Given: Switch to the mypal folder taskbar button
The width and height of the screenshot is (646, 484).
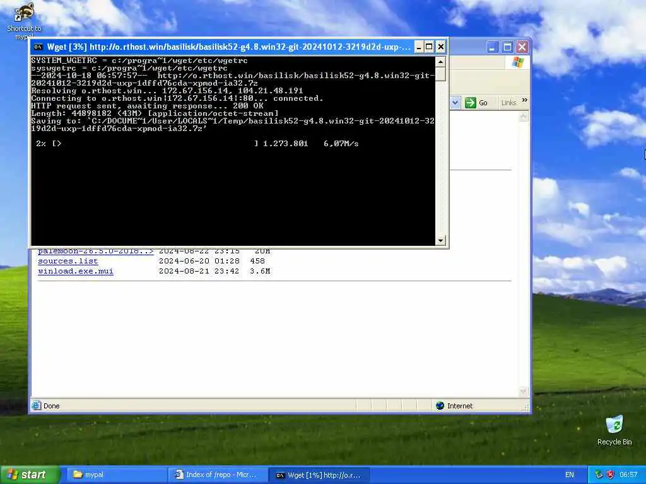Looking at the screenshot, I should [115, 475].
